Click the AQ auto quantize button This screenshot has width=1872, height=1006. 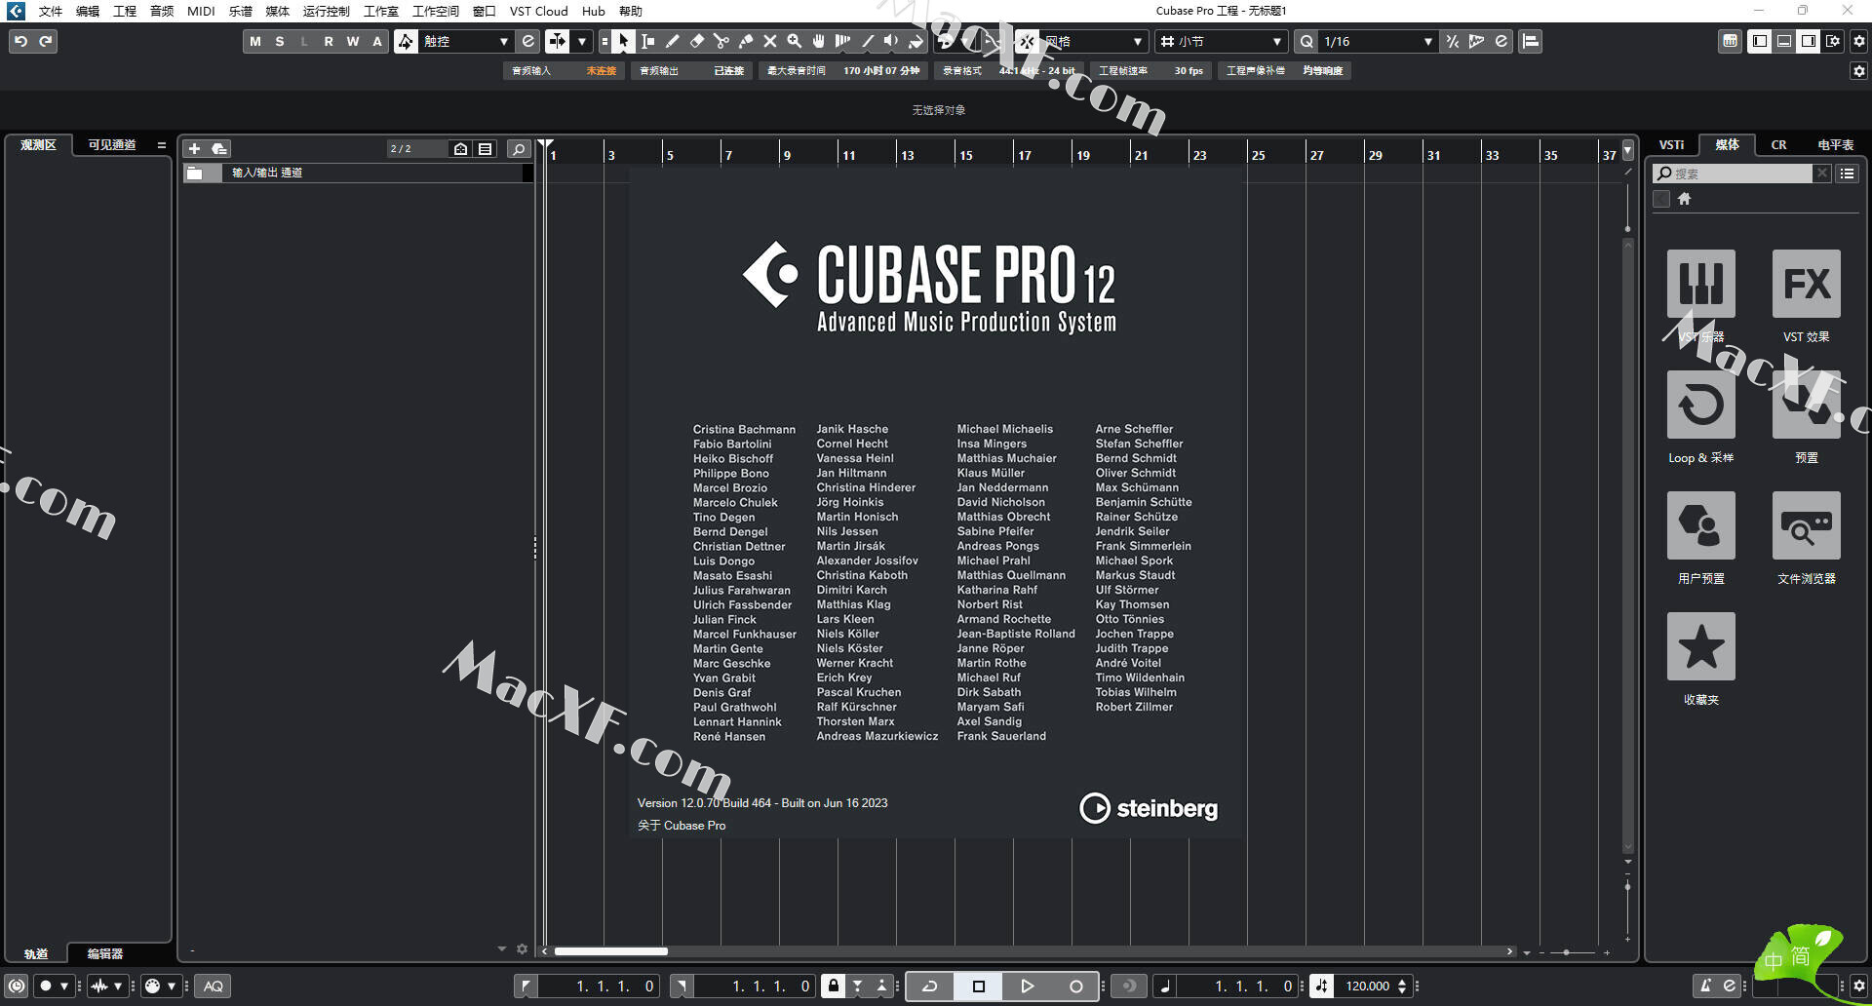(x=214, y=986)
